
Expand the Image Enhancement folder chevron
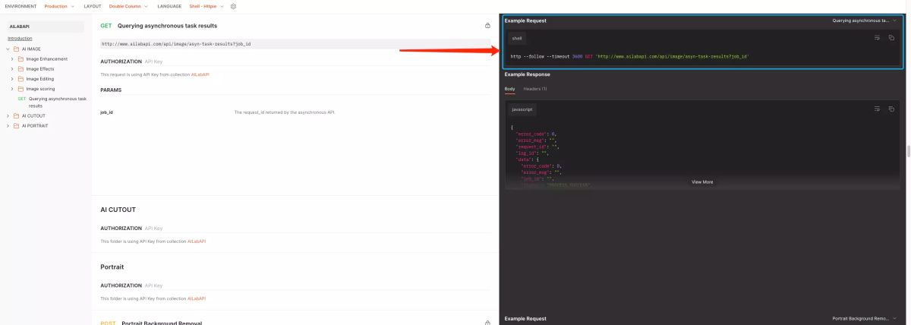point(12,58)
